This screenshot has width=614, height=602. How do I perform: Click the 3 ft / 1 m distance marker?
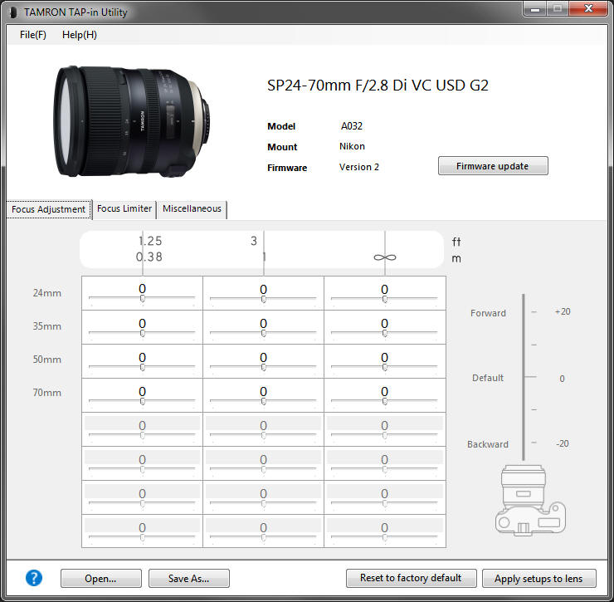pyautogui.click(x=258, y=249)
